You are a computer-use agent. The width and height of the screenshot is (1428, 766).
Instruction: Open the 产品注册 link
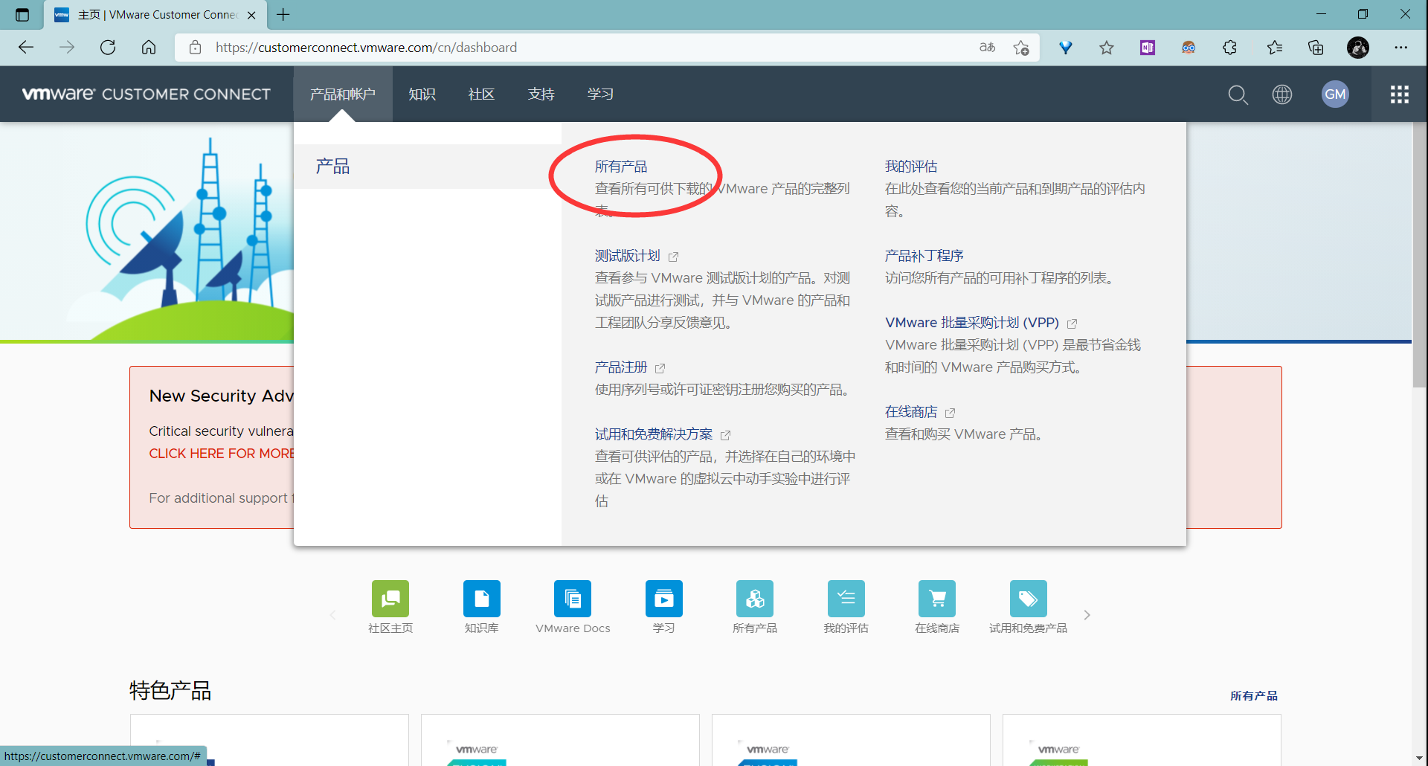click(621, 367)
